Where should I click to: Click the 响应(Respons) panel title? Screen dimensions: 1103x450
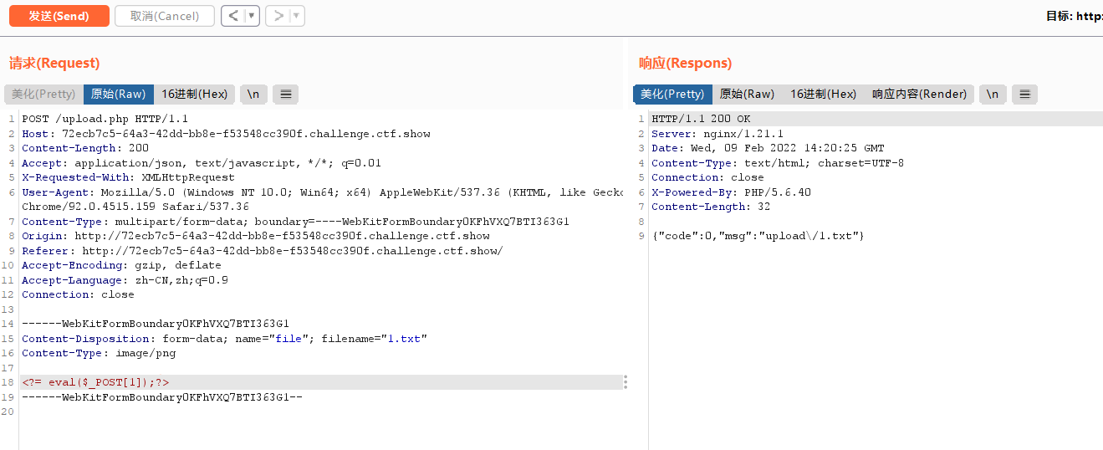pos(685,63)
